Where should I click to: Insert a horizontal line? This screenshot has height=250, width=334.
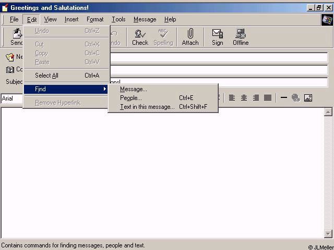(284, 97)
